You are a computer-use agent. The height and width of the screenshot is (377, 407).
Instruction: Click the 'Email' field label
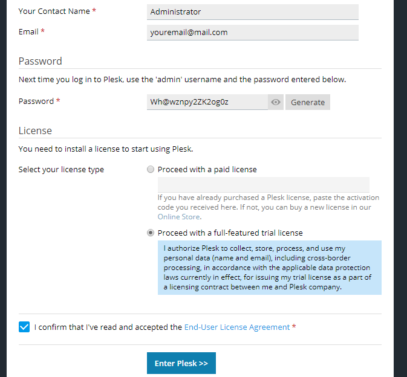point(28,32)
